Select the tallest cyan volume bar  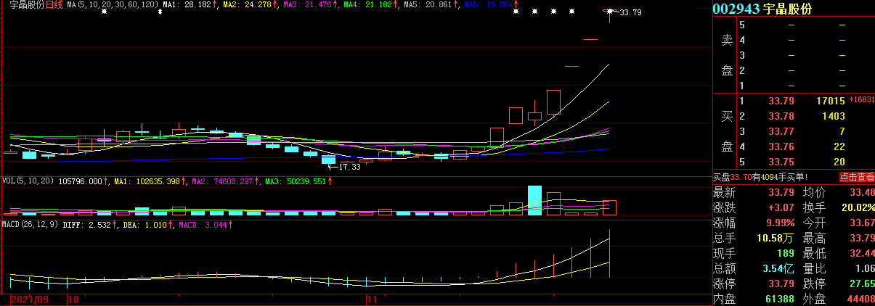click(534, 200)
